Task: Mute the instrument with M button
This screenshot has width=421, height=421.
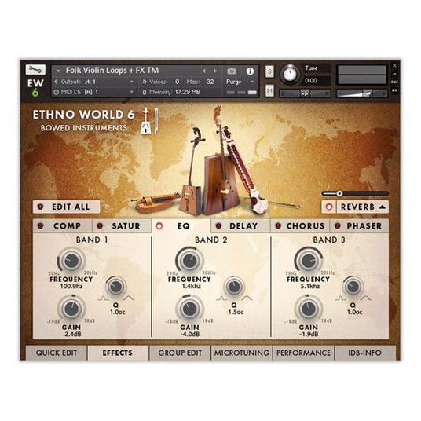Action: [x=269, y=91]
